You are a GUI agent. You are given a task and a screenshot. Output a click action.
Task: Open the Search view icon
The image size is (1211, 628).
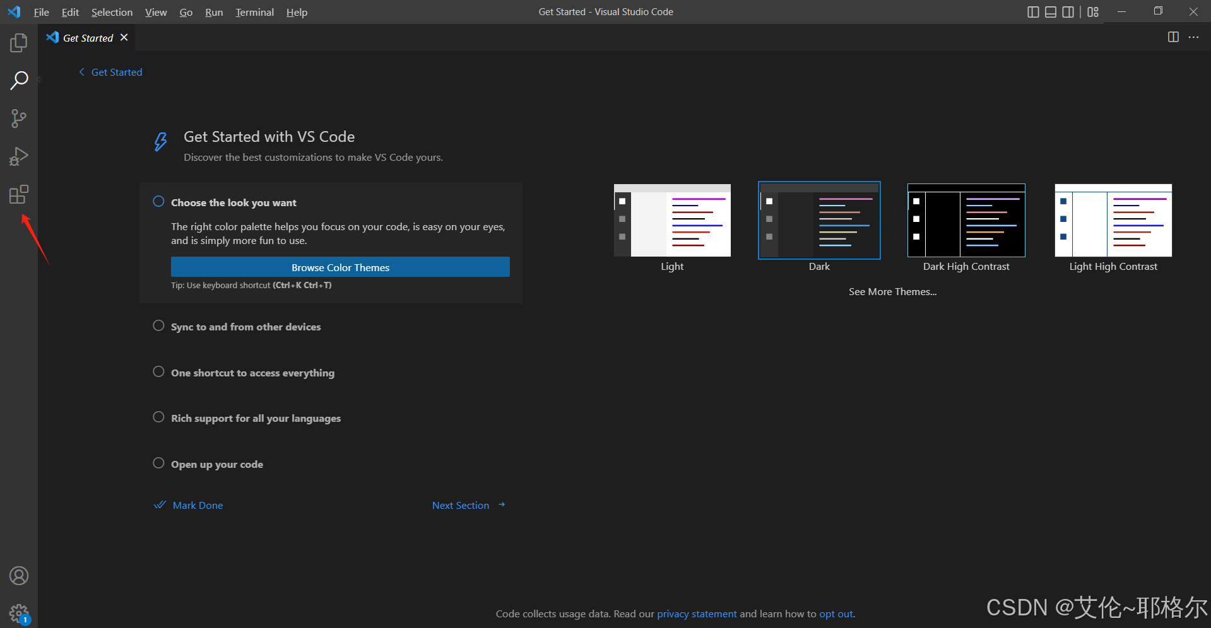[x=19, y=81]
